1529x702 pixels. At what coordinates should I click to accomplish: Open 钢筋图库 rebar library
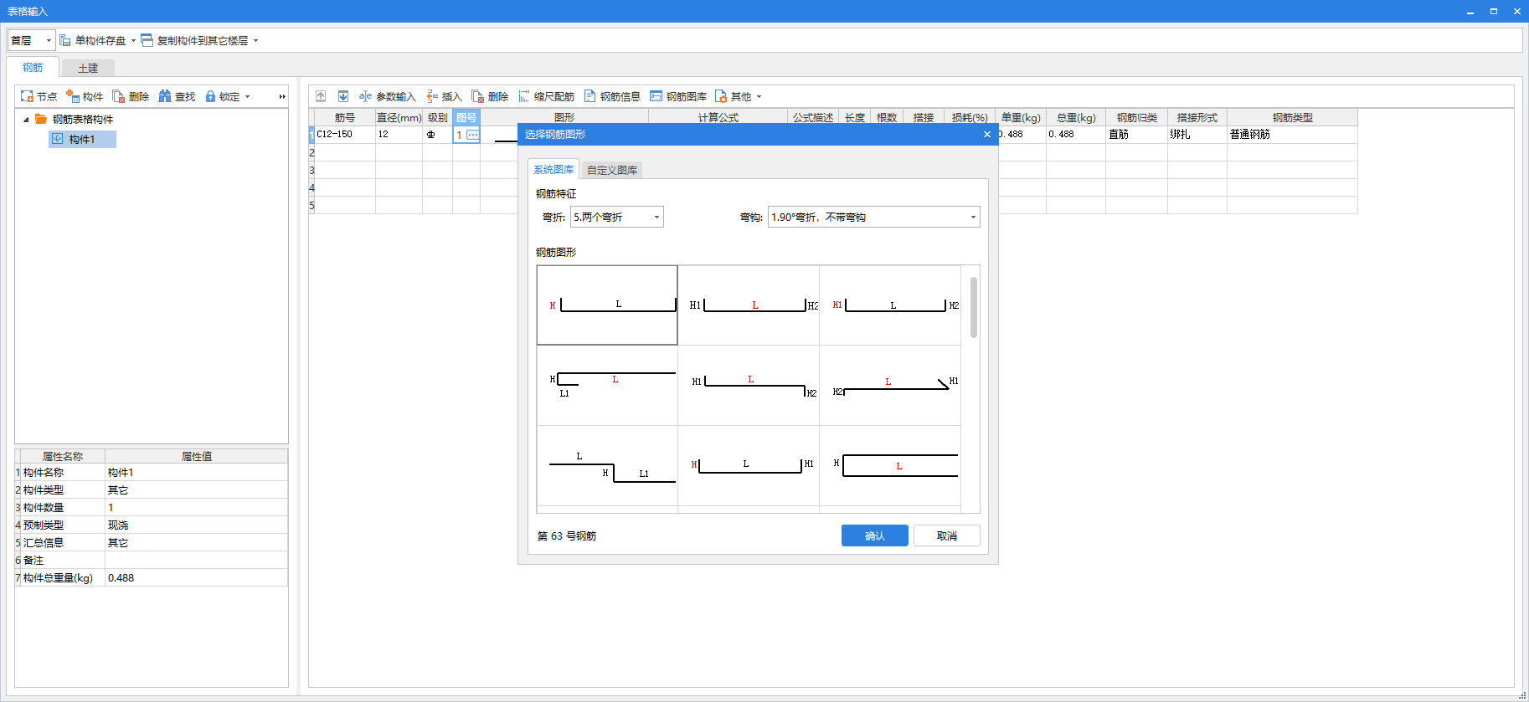[678, 96]
